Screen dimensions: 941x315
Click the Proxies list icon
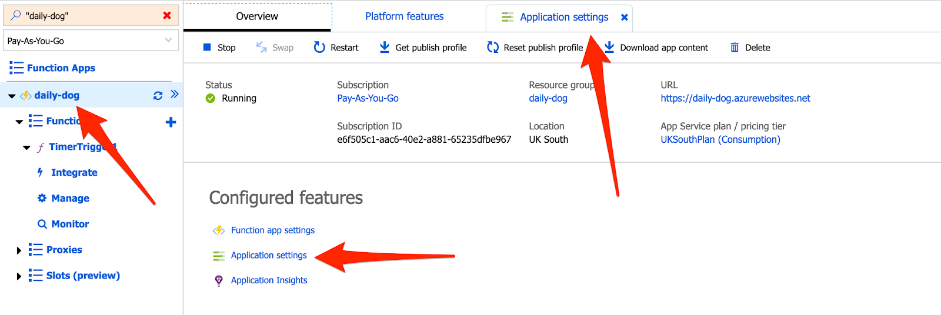[36, 250]
